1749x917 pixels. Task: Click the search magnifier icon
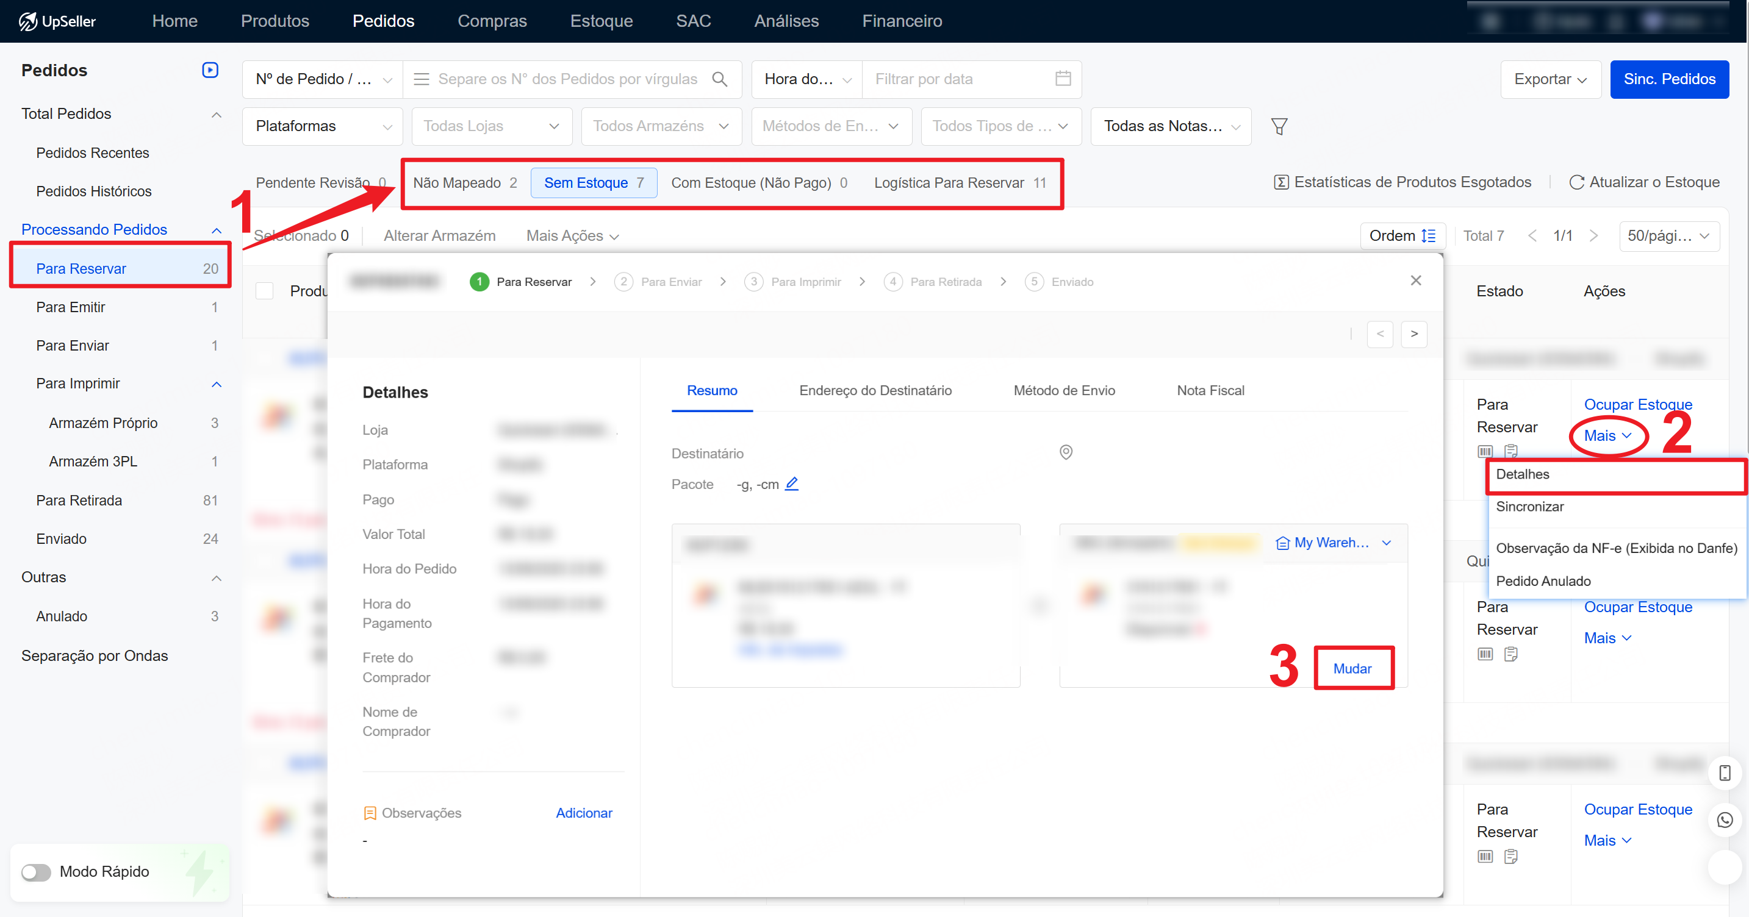pos(720,79)
